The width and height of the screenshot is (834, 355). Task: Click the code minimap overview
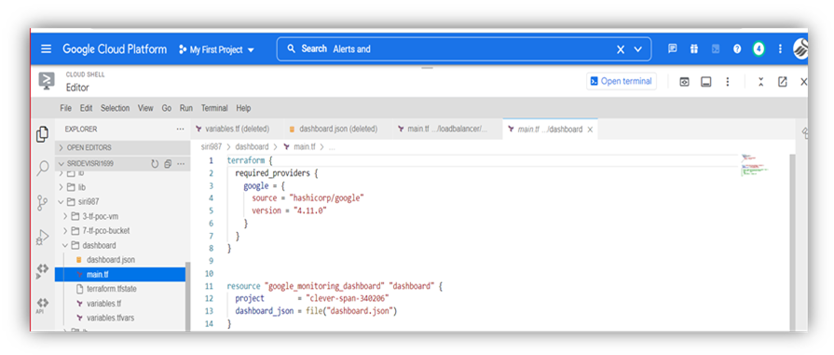(756, 166)
